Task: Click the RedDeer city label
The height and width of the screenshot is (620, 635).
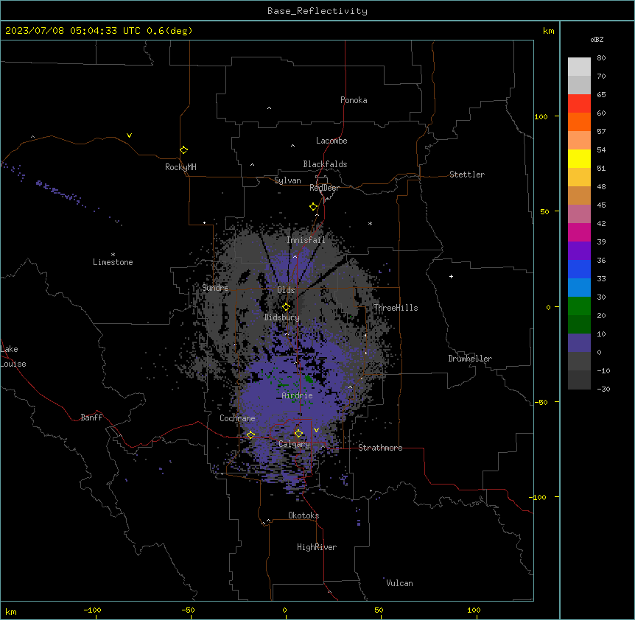Action: pos(324,188)
